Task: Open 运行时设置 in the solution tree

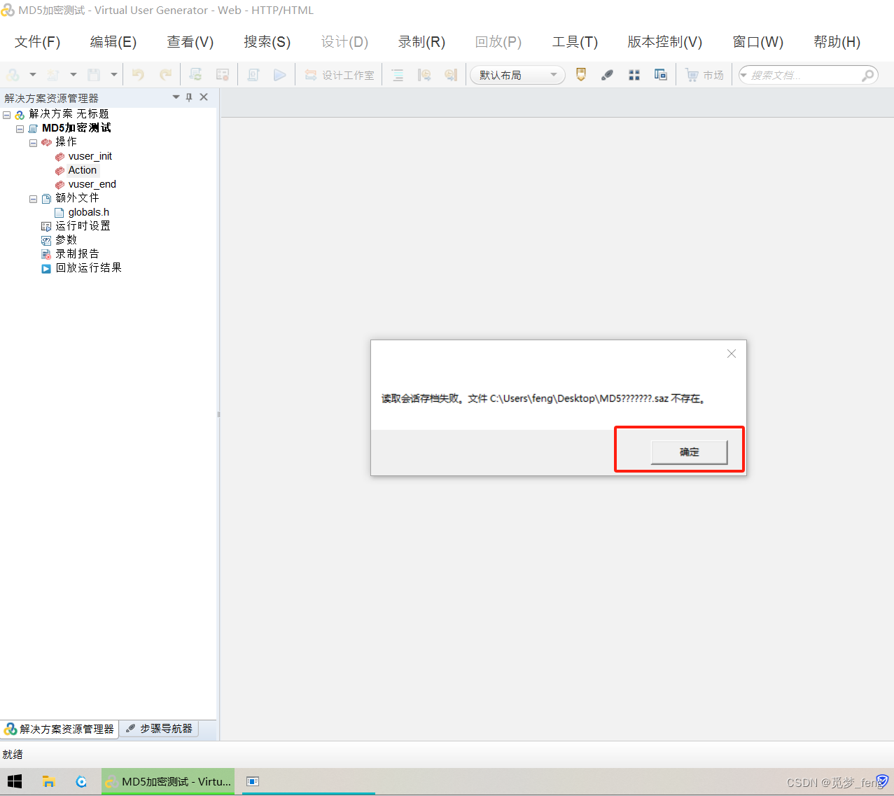Action: click(83, 226)
